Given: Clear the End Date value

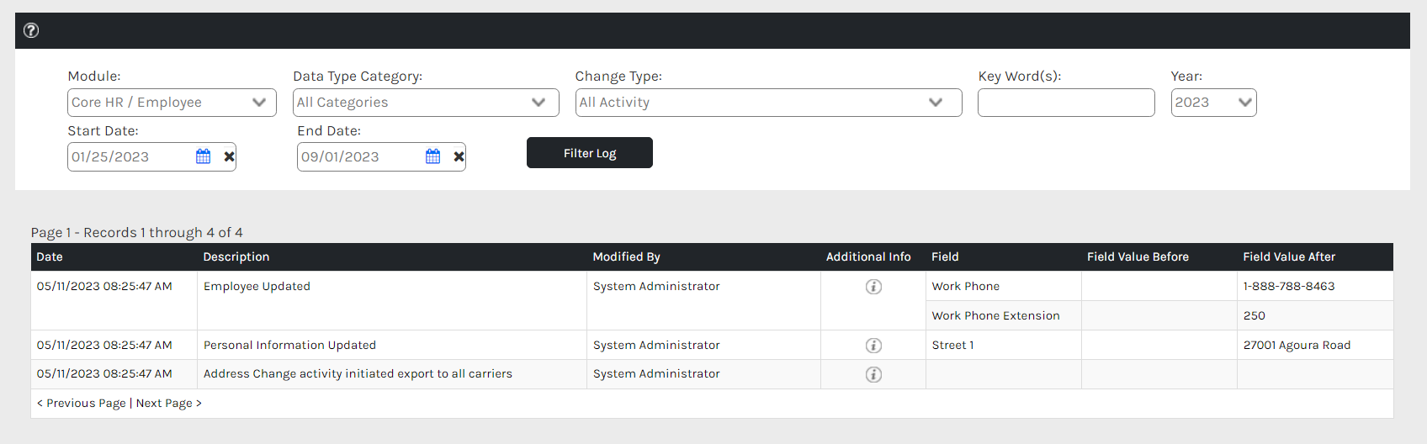Looking at the screenshot, I should 459,156.
